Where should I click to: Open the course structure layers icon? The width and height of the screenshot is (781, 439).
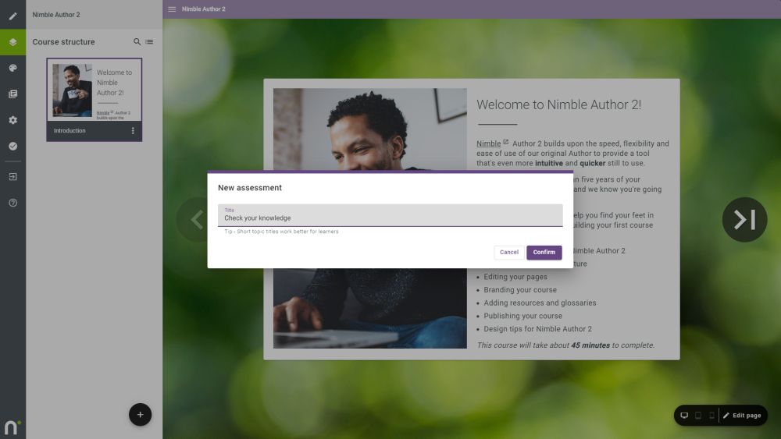click(13, 42)
